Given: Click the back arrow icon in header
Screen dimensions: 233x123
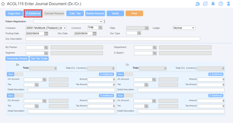Looking at the screenshot, I should coord(197,4).
